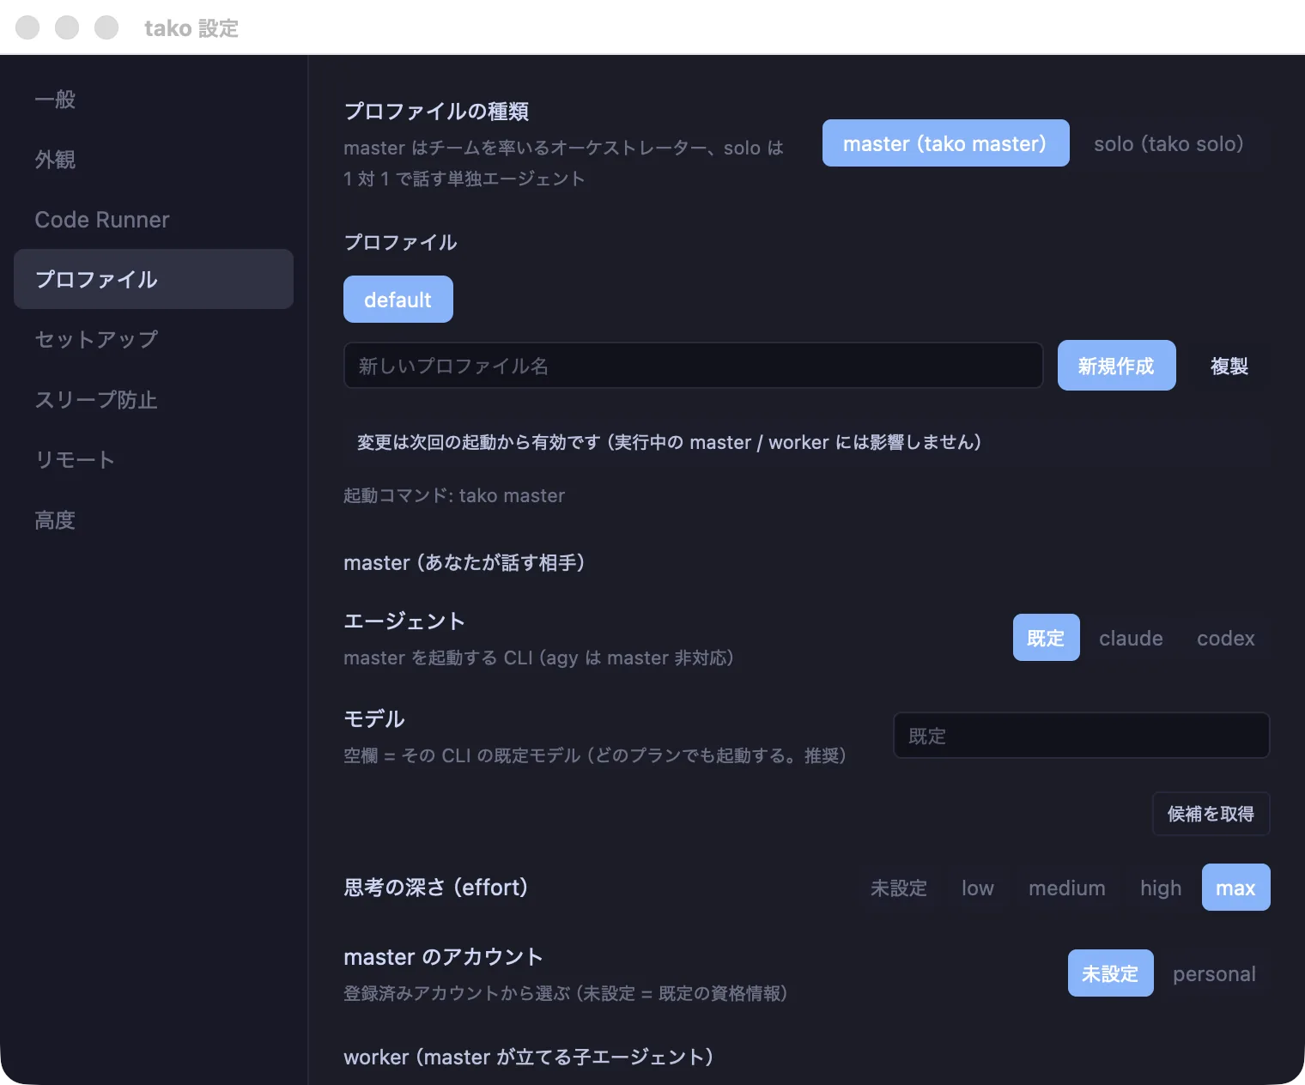Go to スリープ防止 settings
Screen dimensions: 1305x1085
154,399
